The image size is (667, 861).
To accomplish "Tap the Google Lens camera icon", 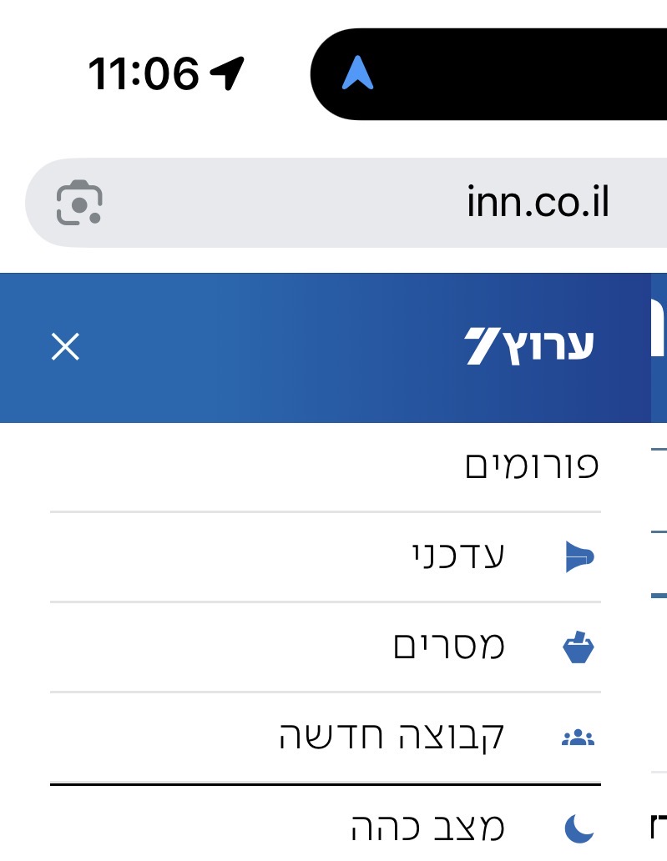I will pos(79,203).
